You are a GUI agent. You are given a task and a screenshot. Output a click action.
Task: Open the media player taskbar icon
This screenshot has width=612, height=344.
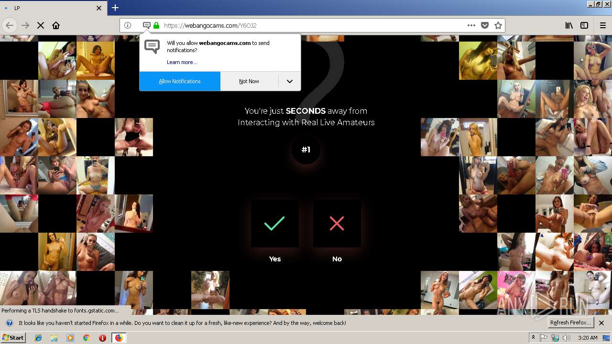click(70, 338)
